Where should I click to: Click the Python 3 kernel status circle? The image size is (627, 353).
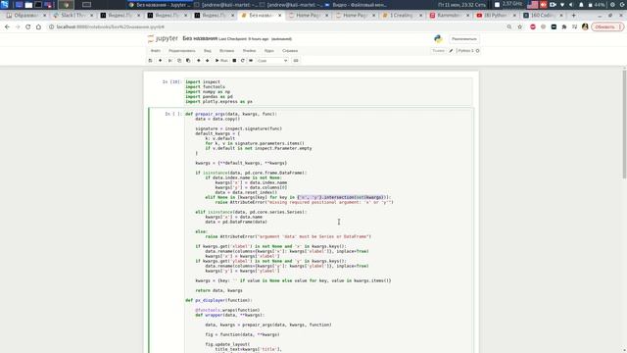click(477, 51)
